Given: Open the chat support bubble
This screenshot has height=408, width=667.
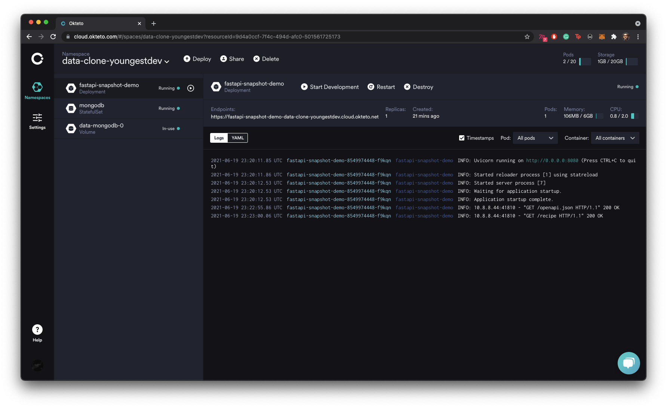Looking at the screenshot, I should 628,363.
